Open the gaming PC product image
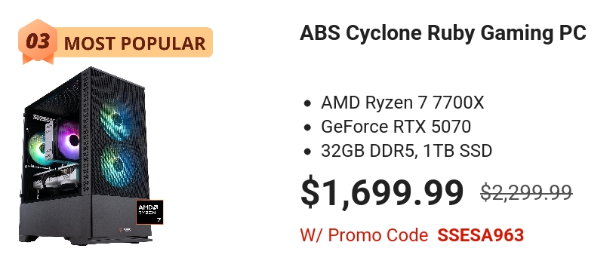 (x=86, y=156)
